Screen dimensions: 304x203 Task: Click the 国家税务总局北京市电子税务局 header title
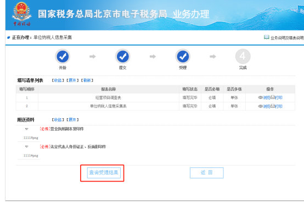point(103,14)
